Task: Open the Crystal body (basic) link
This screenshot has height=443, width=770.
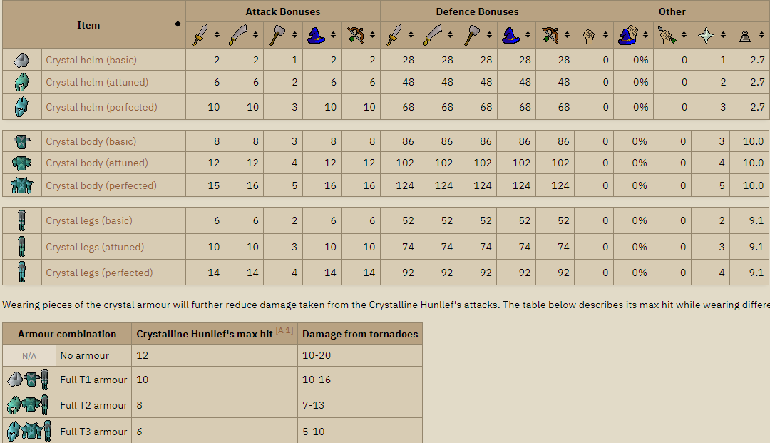Action: pyautogui.click(x=91, y=141)
